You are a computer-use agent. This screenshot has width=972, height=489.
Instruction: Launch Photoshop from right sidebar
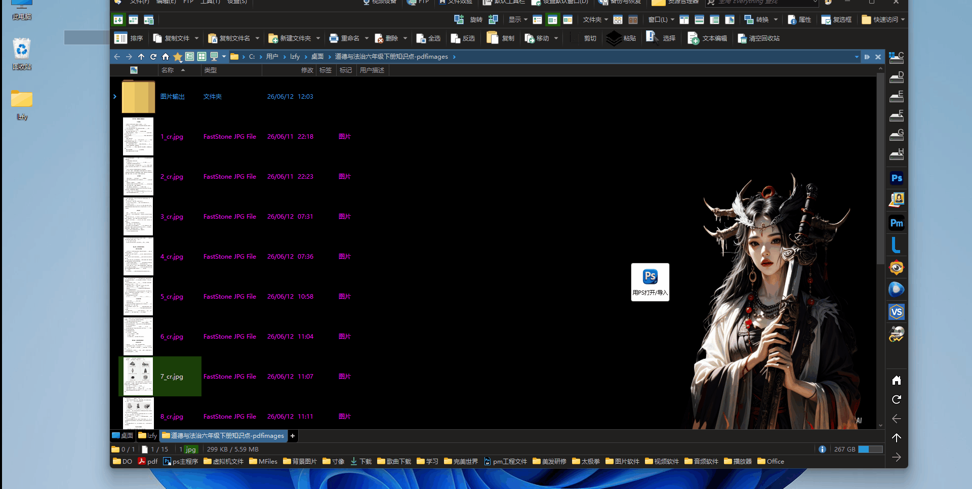click(897, 178)
